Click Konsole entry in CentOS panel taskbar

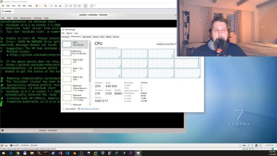[x=24, y=146]
